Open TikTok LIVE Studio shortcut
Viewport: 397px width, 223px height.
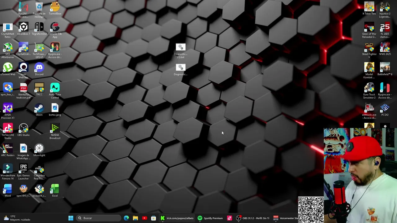point(7,131)
